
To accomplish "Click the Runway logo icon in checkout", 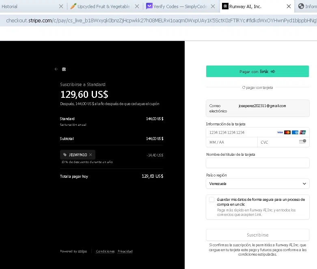I will tap(64, 69).
